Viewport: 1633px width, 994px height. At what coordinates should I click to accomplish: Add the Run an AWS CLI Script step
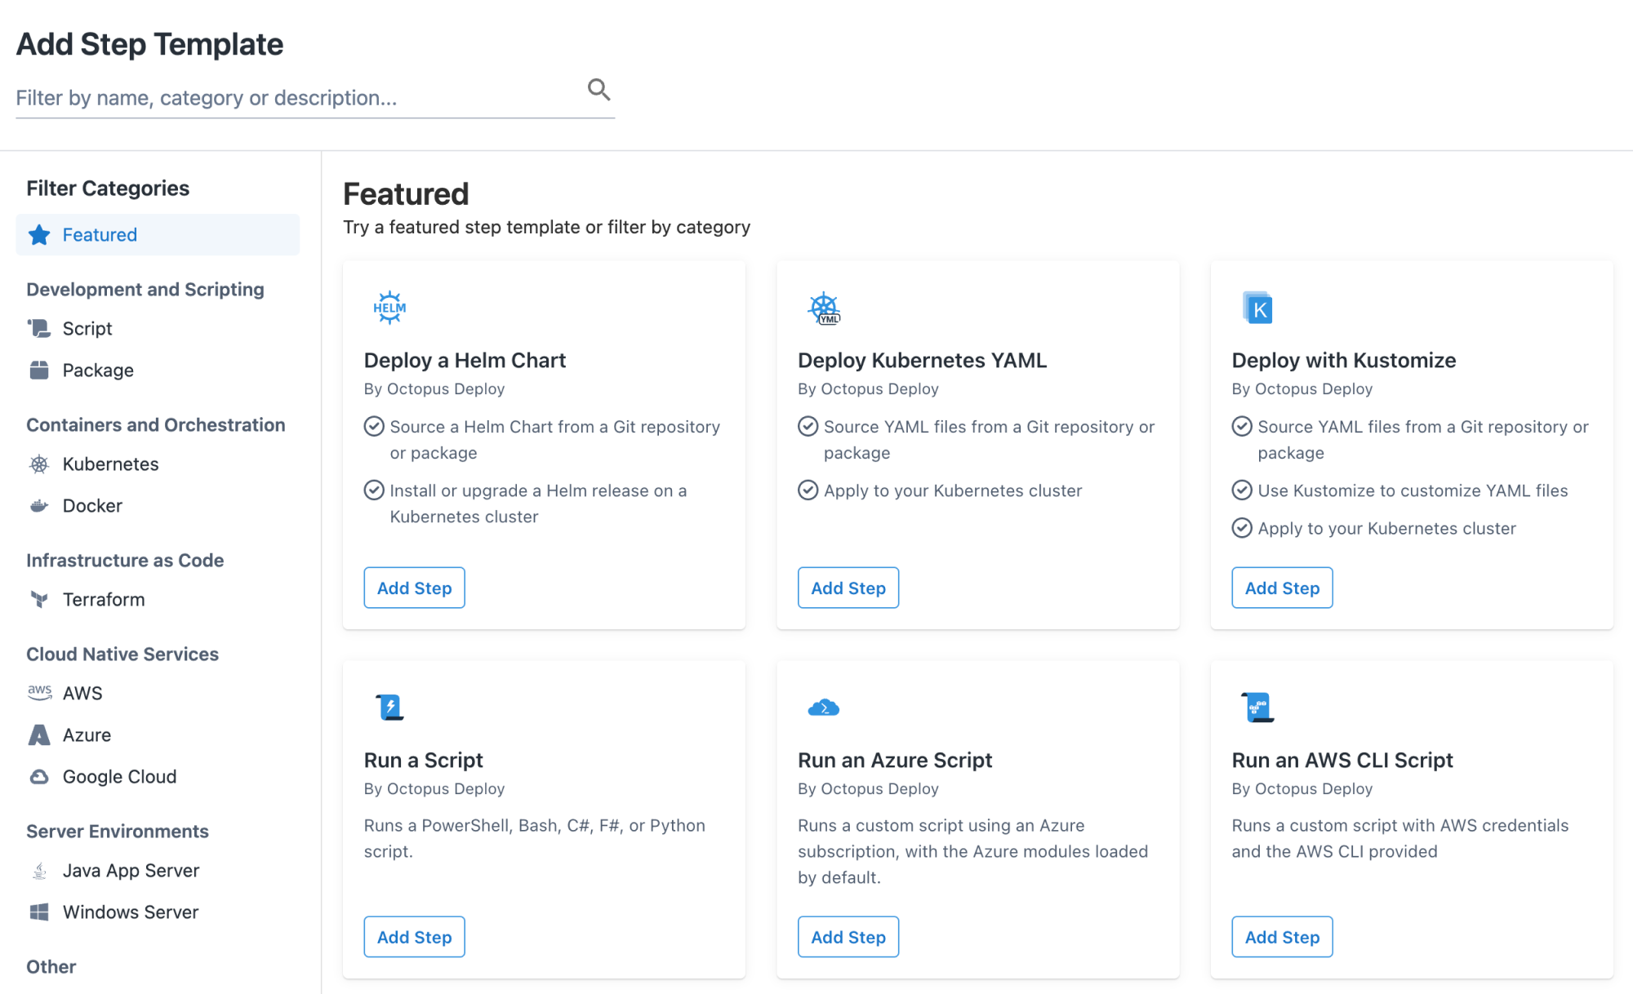click(x=1282, y=937)
